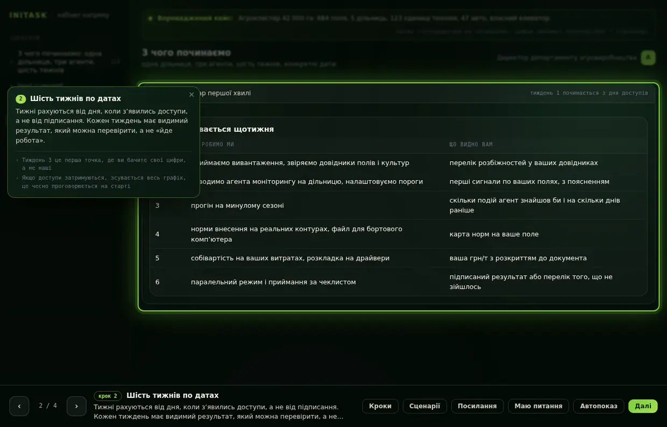The height and width of the screenshot is (427, 667).
Task: Close the «Шість тижнів по датах» tooltip
Action: [191, 95]
